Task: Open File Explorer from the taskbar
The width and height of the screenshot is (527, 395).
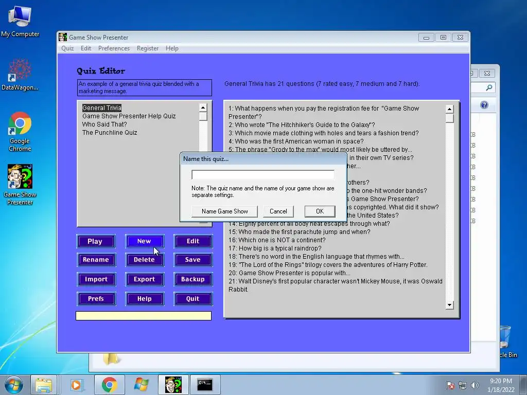Action: (x=44, y=385)
